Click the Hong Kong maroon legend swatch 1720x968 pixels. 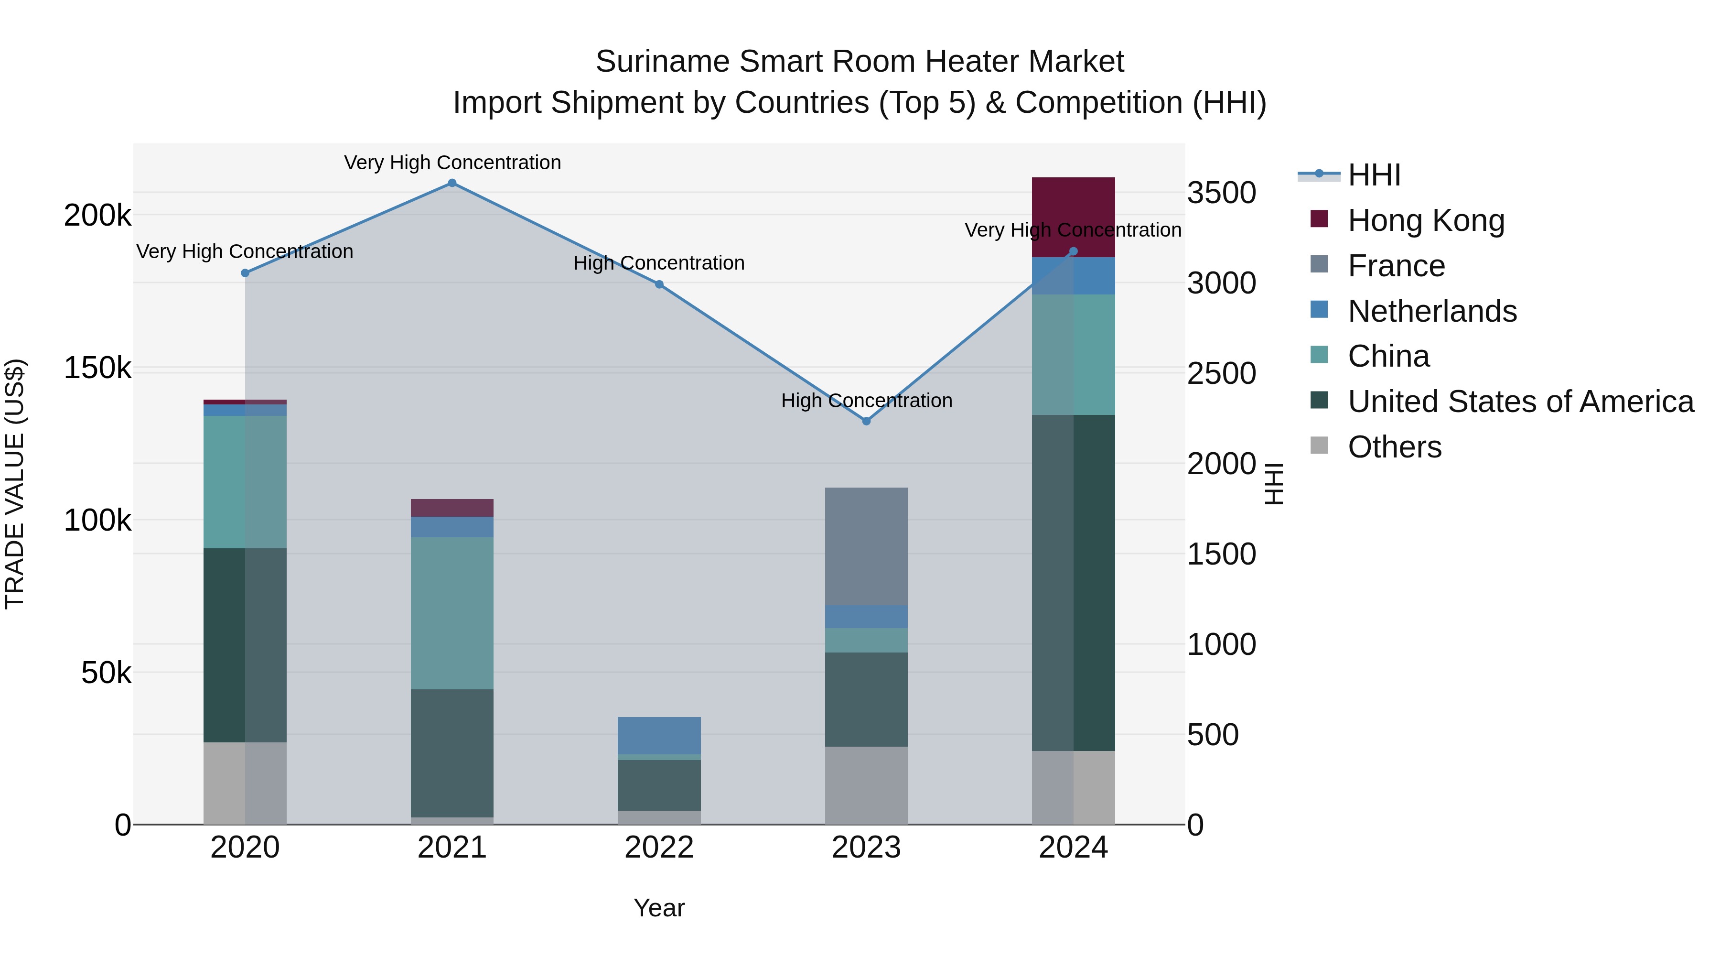[x=1319, y=218]
